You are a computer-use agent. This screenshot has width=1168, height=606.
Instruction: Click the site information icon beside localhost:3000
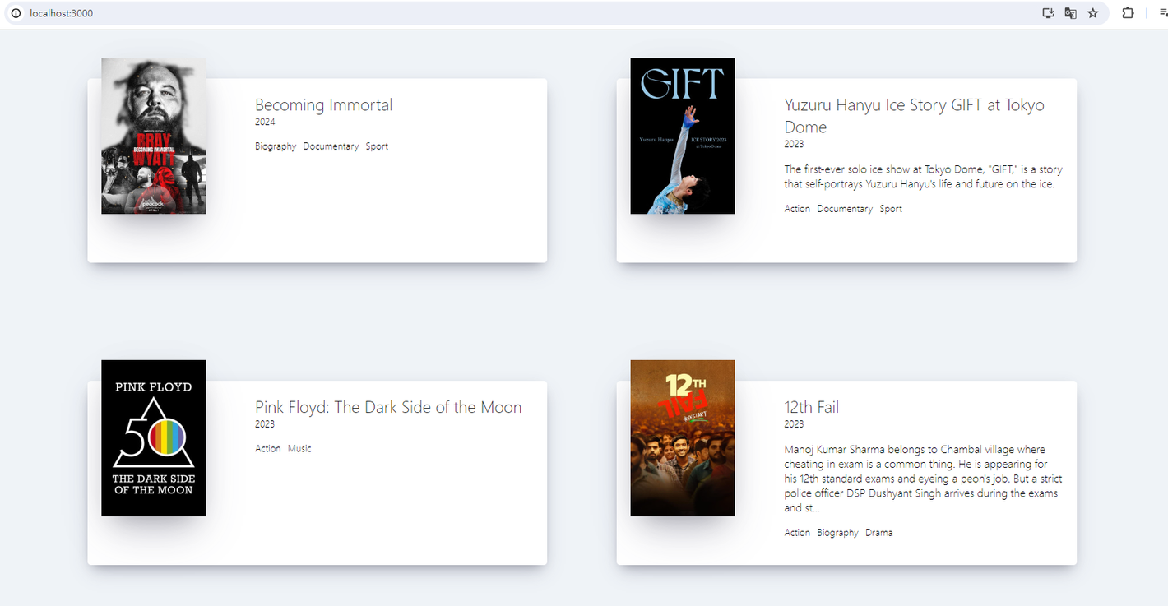click(16, 13)
